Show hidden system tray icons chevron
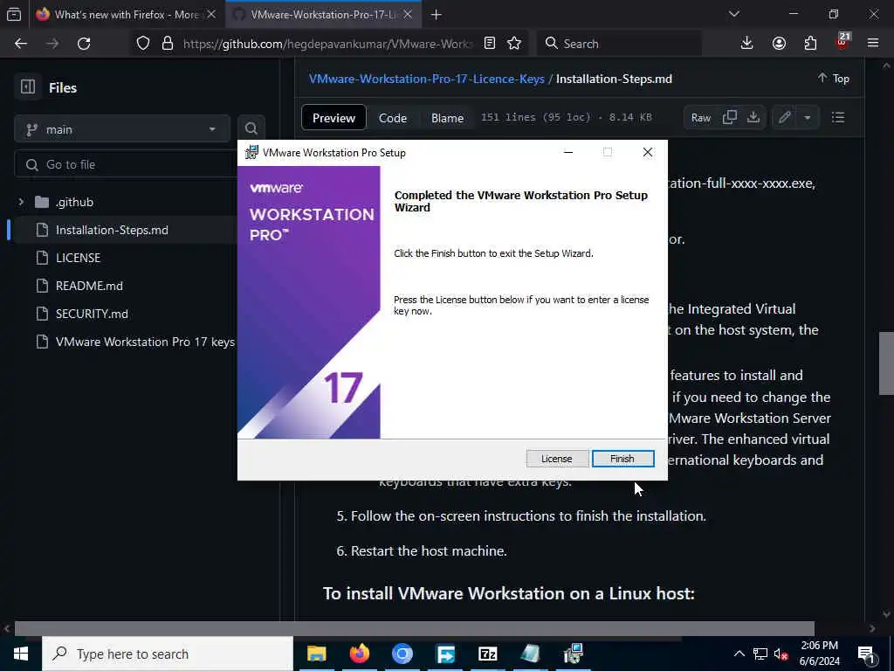 click(739, 654)
